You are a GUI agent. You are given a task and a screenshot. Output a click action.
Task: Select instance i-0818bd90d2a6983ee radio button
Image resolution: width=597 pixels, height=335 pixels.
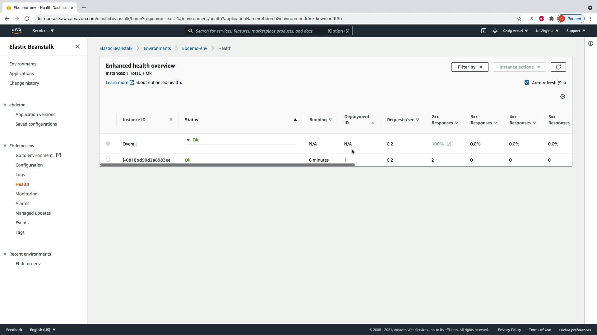pos(108,160)
